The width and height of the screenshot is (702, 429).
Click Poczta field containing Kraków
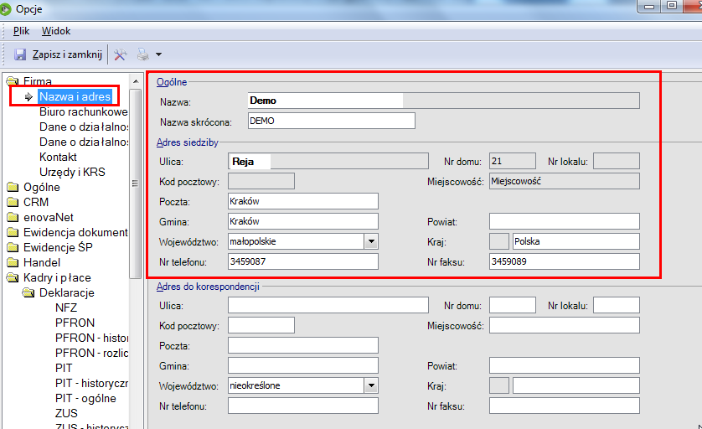tap(303, 201)
